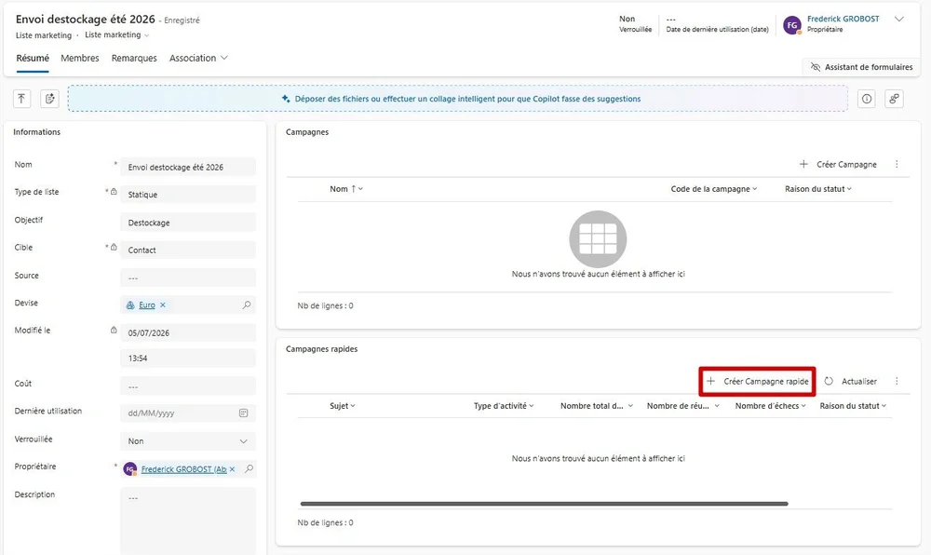Open Nombre total d... column menu
931x555 pixels.
597,406
